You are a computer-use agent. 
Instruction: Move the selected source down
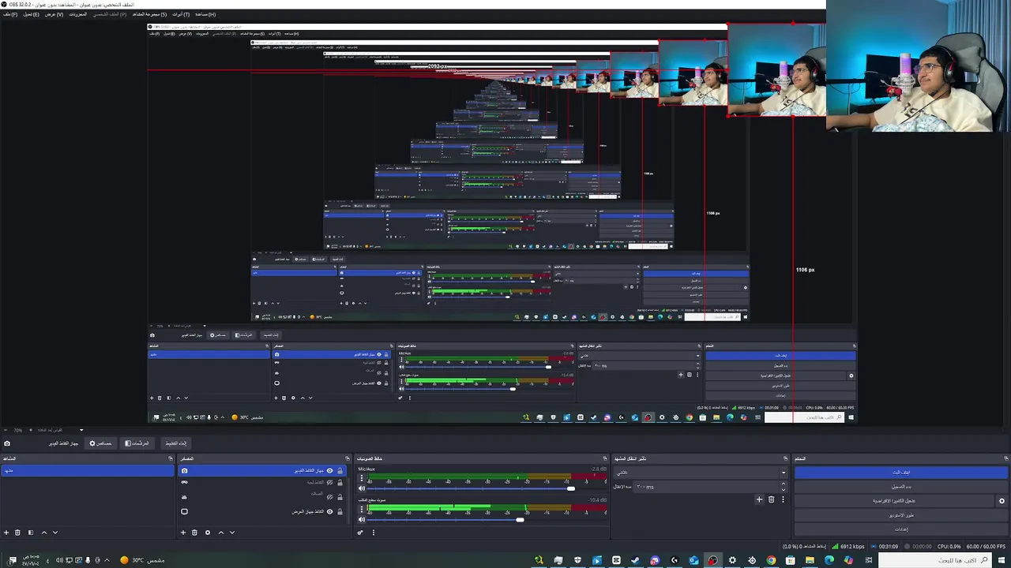tap(231, 532)
